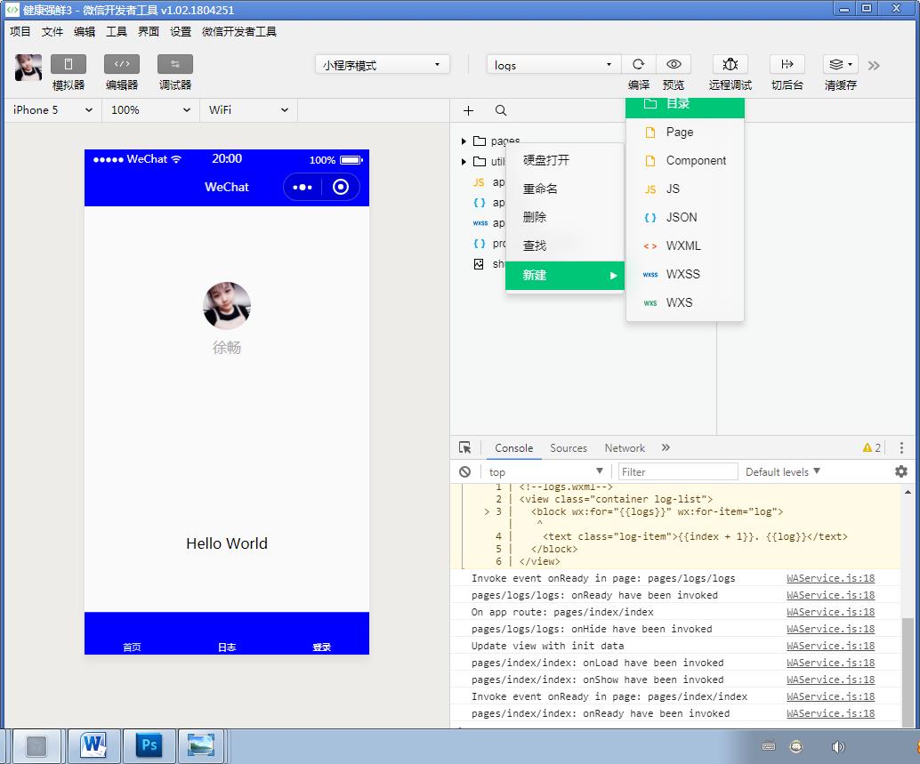
Task: Click the simulator close circle button
Action: tap(341, 187)
